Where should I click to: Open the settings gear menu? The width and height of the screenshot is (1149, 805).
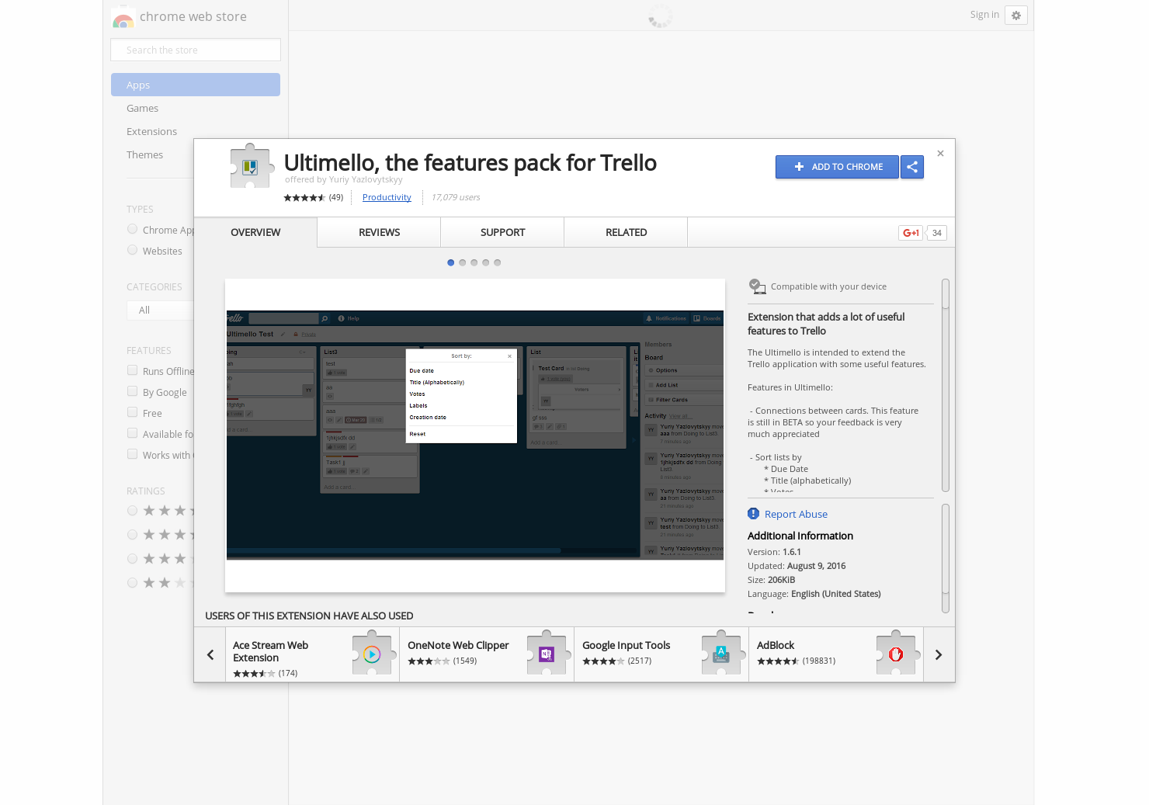click(1016, 16)
